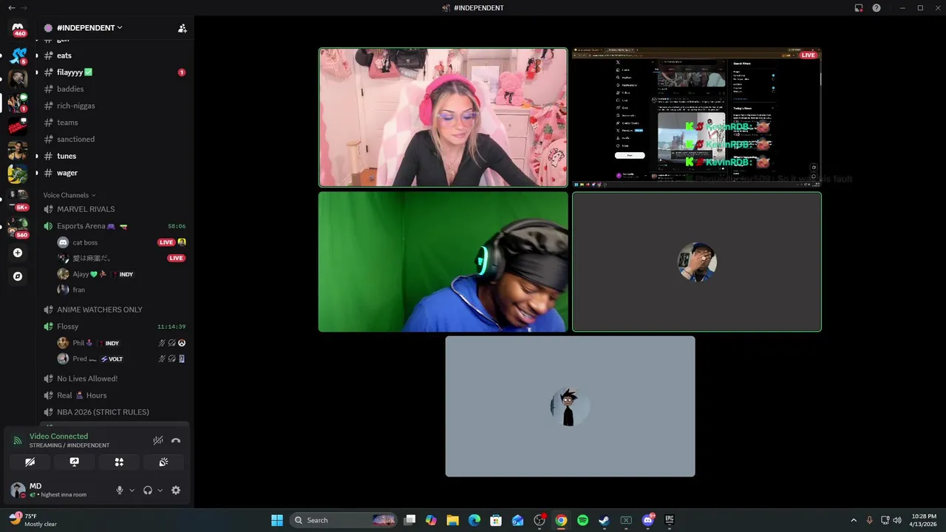The height and width of the screenshot is (532, 946).
Task: Turn on camera in voice panel
Action: pyautogui.click(x=30, y=462)
